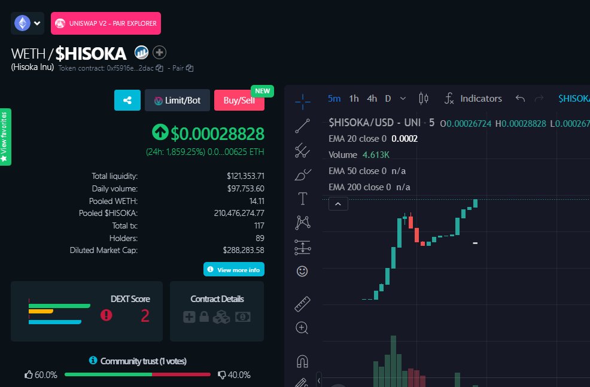Viewport: 590px width, 387px height.
Task: Open the emoji icons tool
Action: (x=302, y=271)
